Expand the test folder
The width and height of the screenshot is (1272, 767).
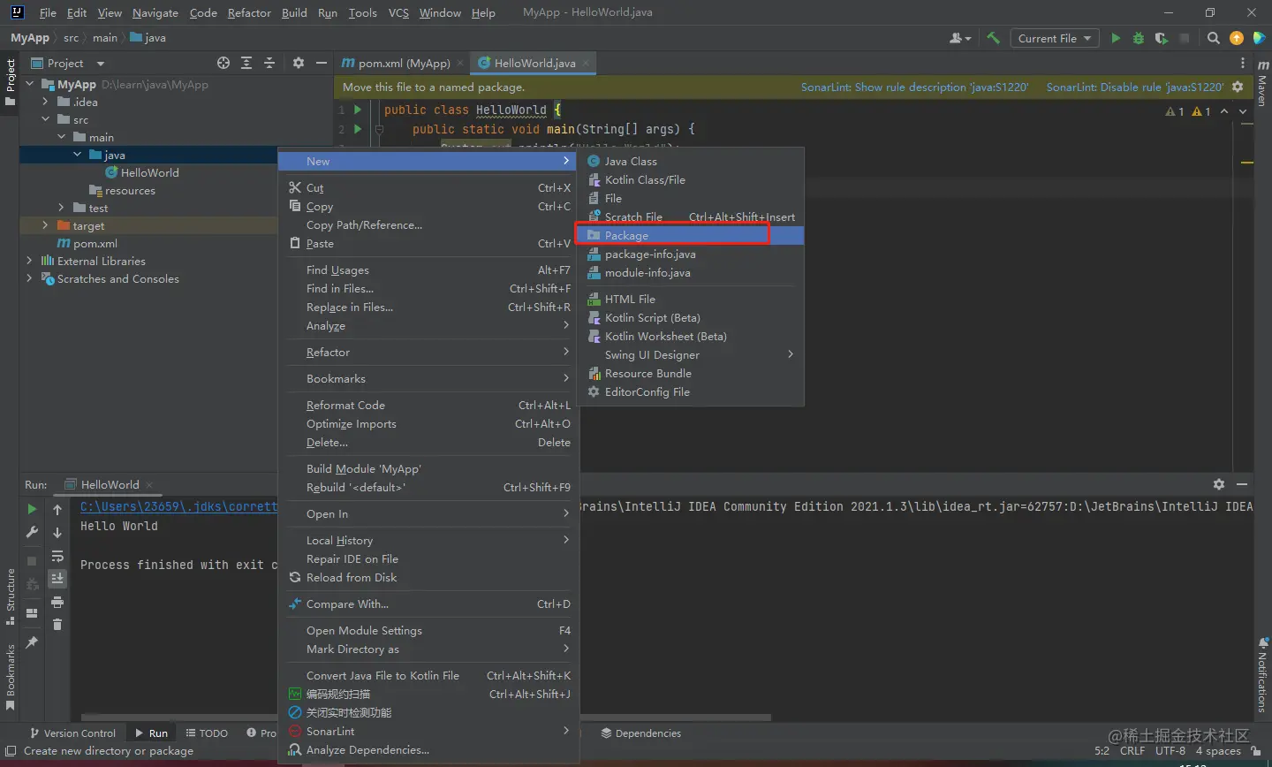[62, 208]
